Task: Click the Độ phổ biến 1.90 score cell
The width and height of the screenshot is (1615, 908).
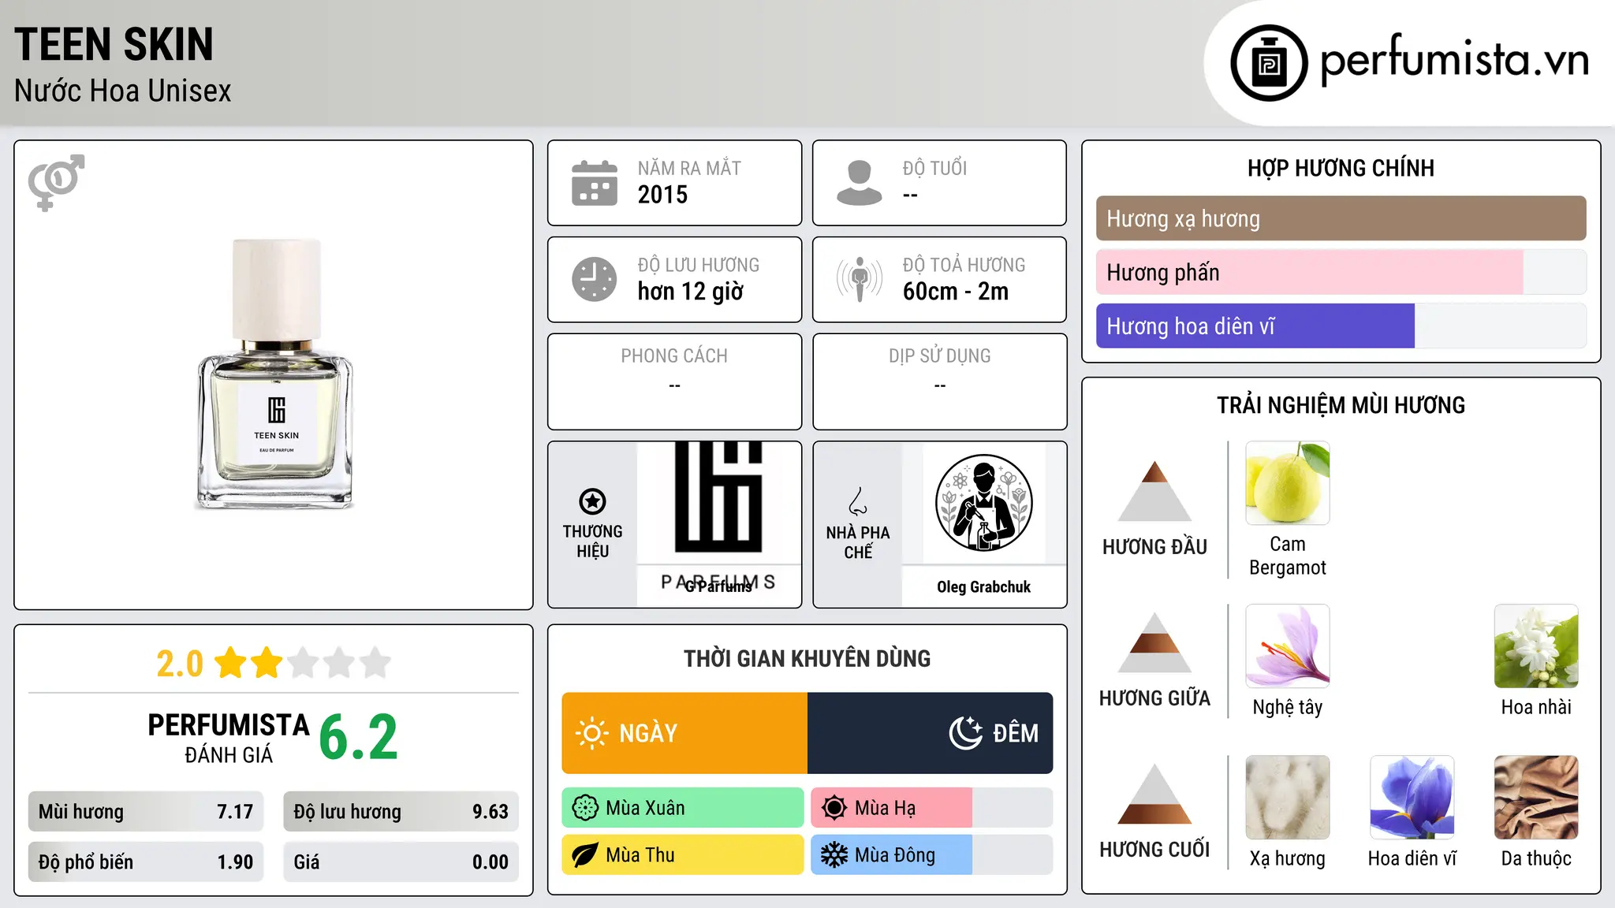Action: [146, 862]
